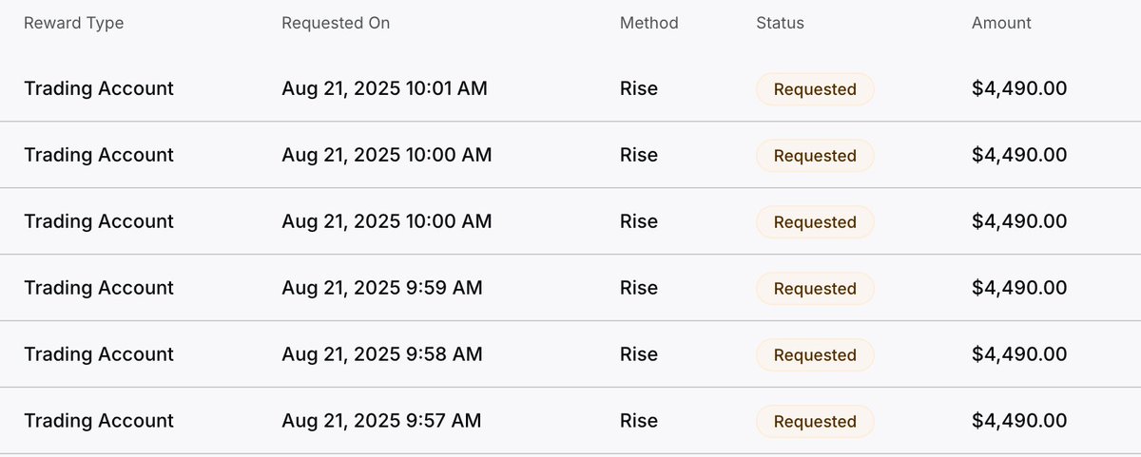Screen dimensions: 1141x457
Task: Click Trading Account in the 9:57 AM row
Action: tap(99, 421)
